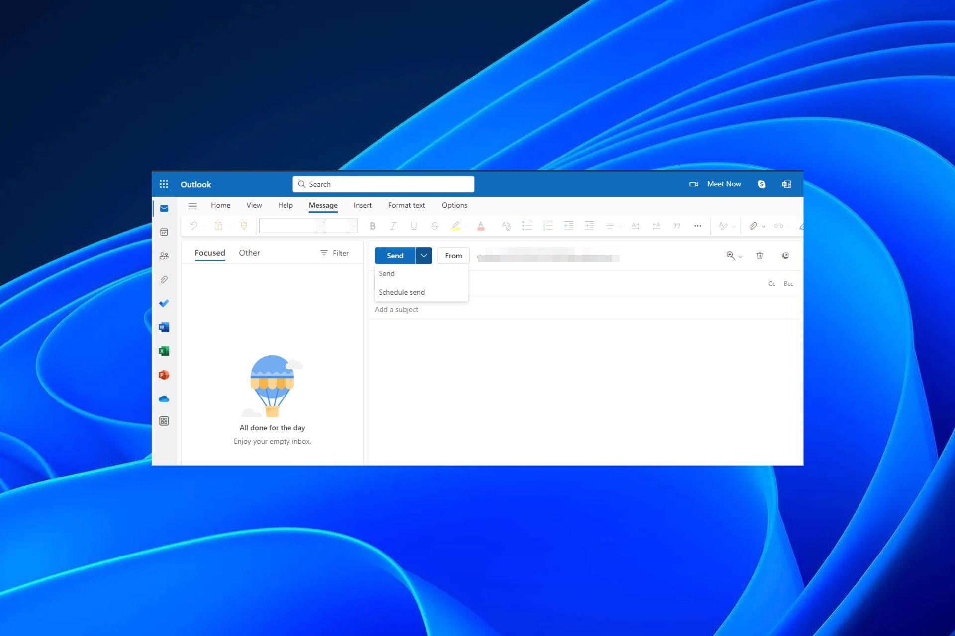Launch Word from the left sidebar
Viewport: 955px width, 636px height.
pyautogui.click(x=164, y=327)
